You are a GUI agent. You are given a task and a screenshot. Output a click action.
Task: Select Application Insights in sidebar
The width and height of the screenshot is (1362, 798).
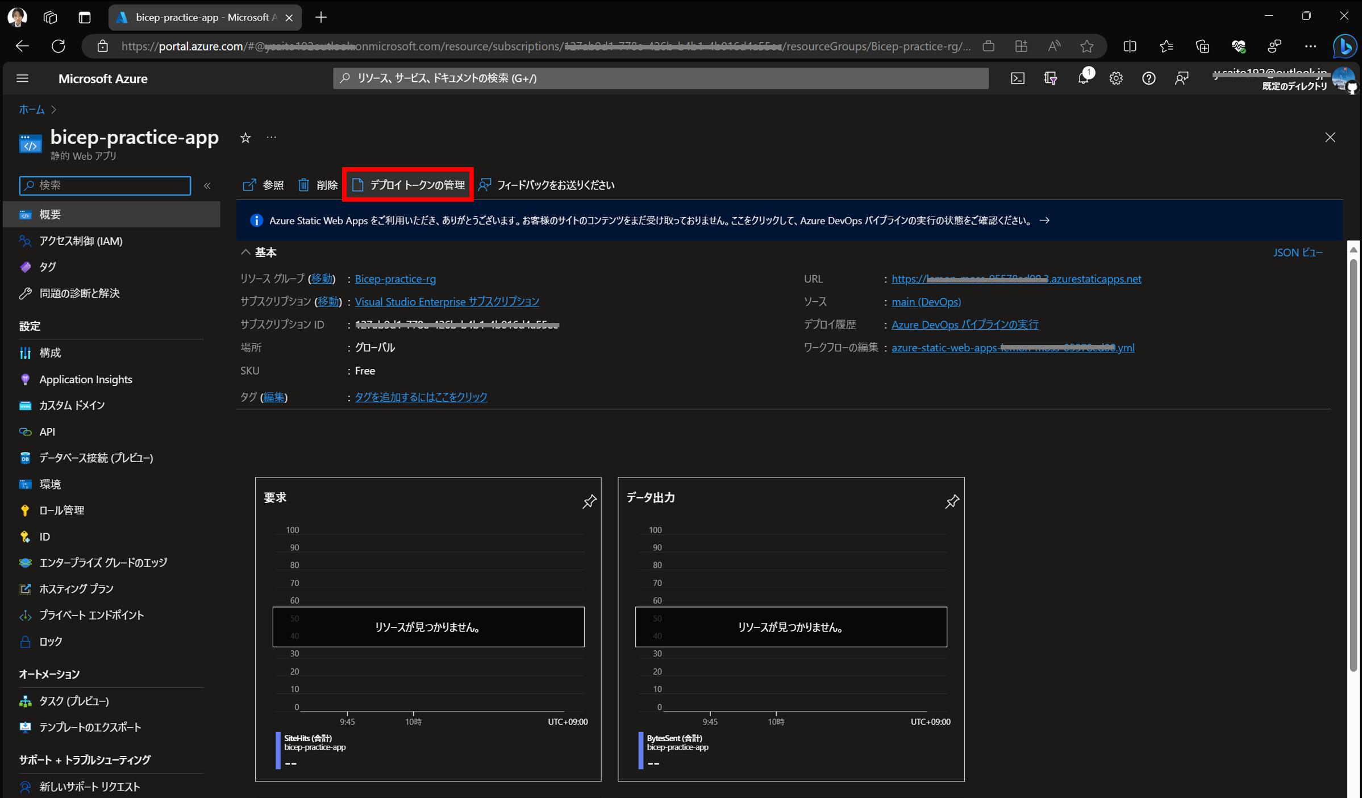(x=85, y=379)
